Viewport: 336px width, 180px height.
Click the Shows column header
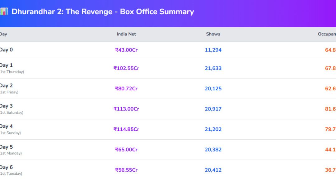click(213, 34)
